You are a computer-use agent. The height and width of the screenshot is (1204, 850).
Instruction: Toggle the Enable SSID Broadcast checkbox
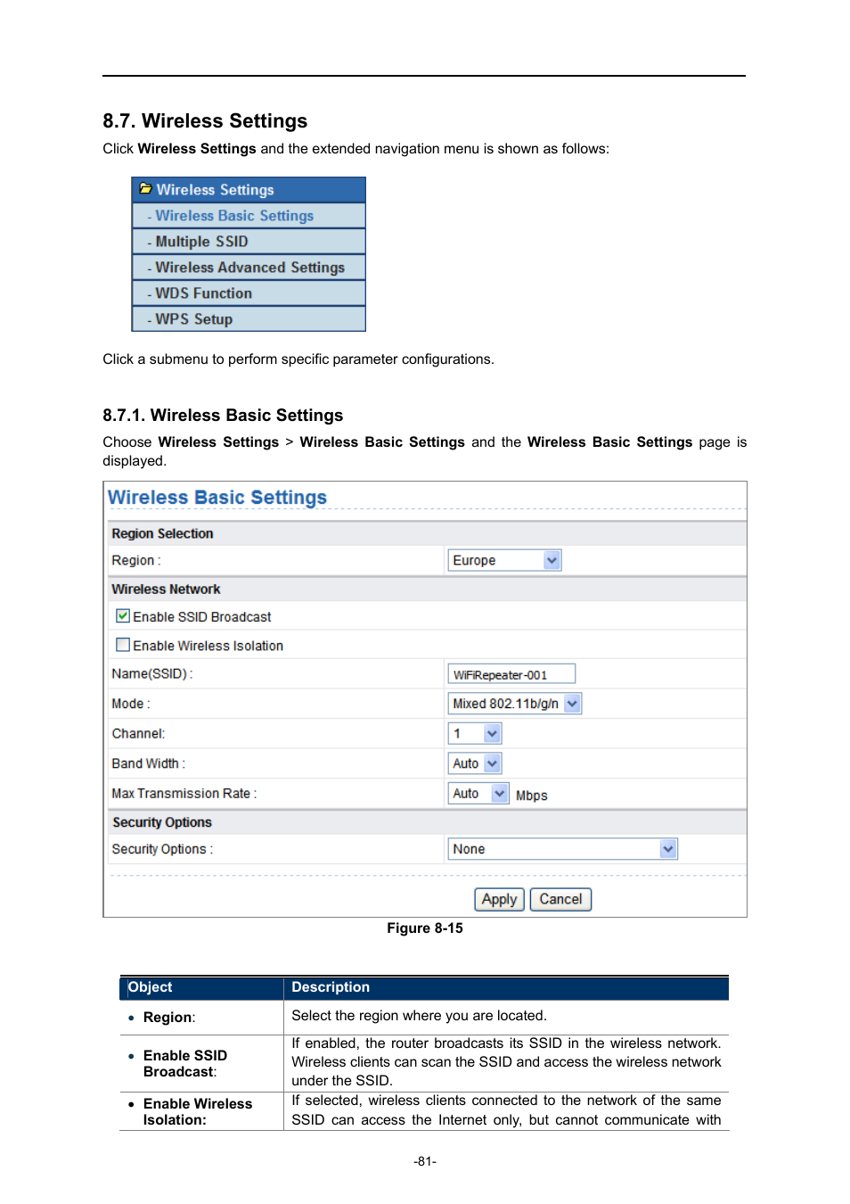(x=123, y=616)
